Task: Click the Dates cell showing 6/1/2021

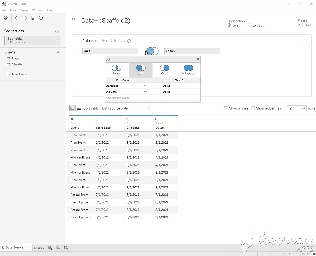Action: click(x=162, y=188)
